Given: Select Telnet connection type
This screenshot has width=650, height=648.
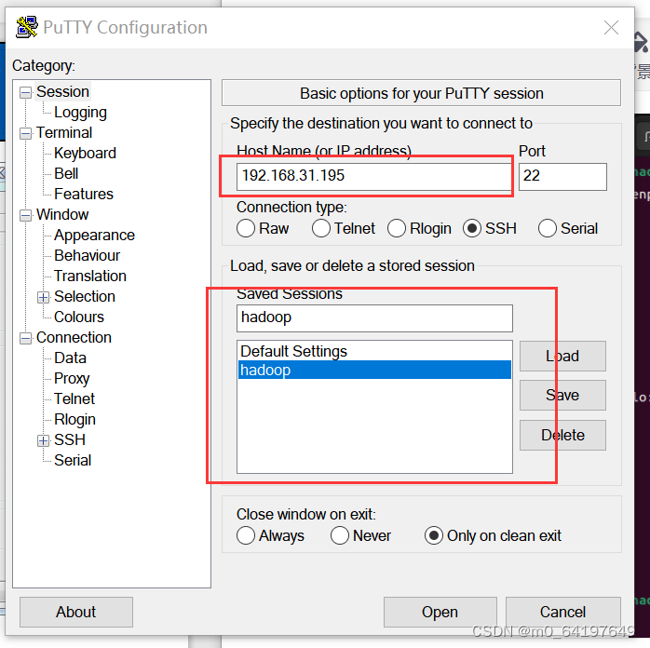Looking at the screenshot, I should (344, 229).
